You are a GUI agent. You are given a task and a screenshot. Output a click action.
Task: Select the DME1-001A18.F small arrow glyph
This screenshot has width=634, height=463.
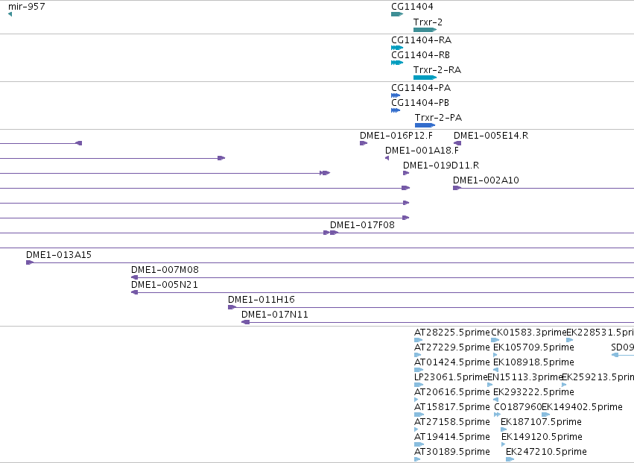point(387,158)
